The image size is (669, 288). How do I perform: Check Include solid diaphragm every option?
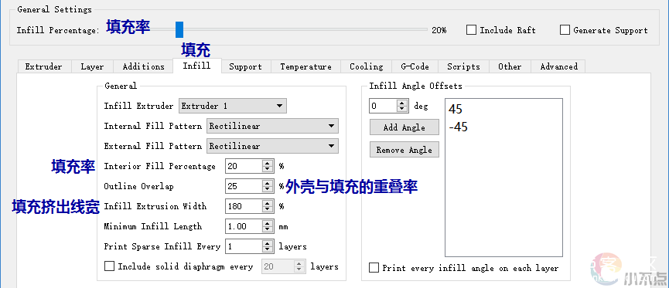(x=110, y=266)
